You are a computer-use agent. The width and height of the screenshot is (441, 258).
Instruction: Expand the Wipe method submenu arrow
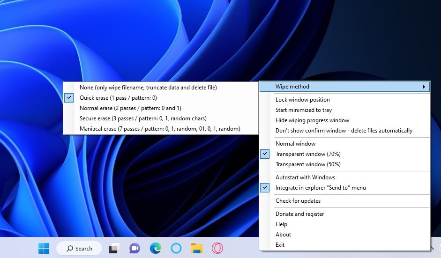click(424, 87)
